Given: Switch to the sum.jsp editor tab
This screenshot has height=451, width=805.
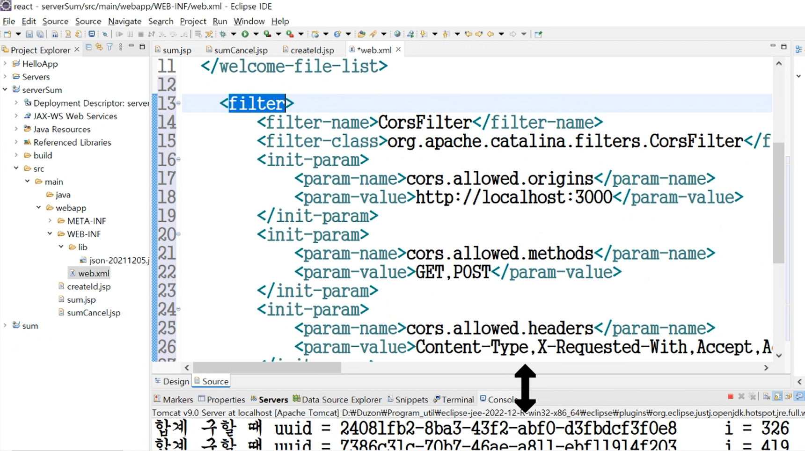Looking at the screenshot, I should click(x=173, y=50).
